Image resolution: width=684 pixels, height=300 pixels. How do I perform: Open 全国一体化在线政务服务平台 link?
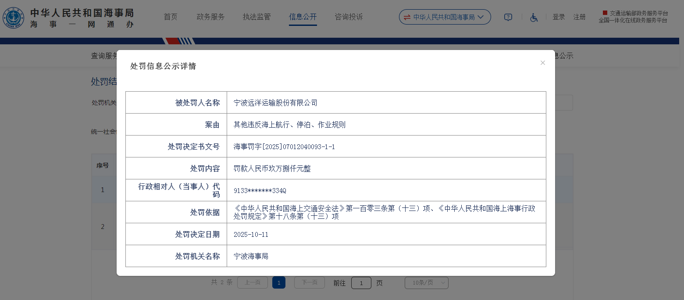[633, 20]
